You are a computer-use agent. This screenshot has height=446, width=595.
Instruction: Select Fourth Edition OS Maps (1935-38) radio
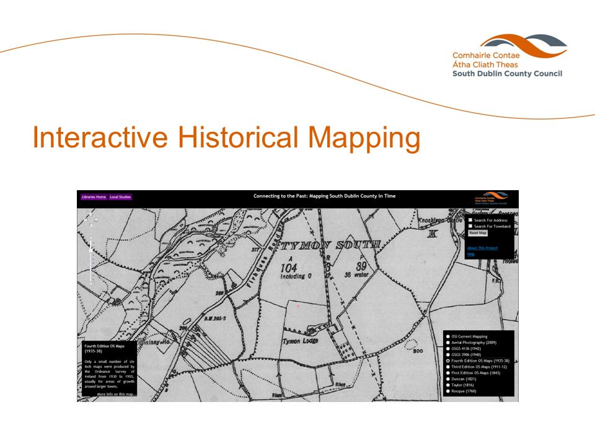tap(448, 361)
